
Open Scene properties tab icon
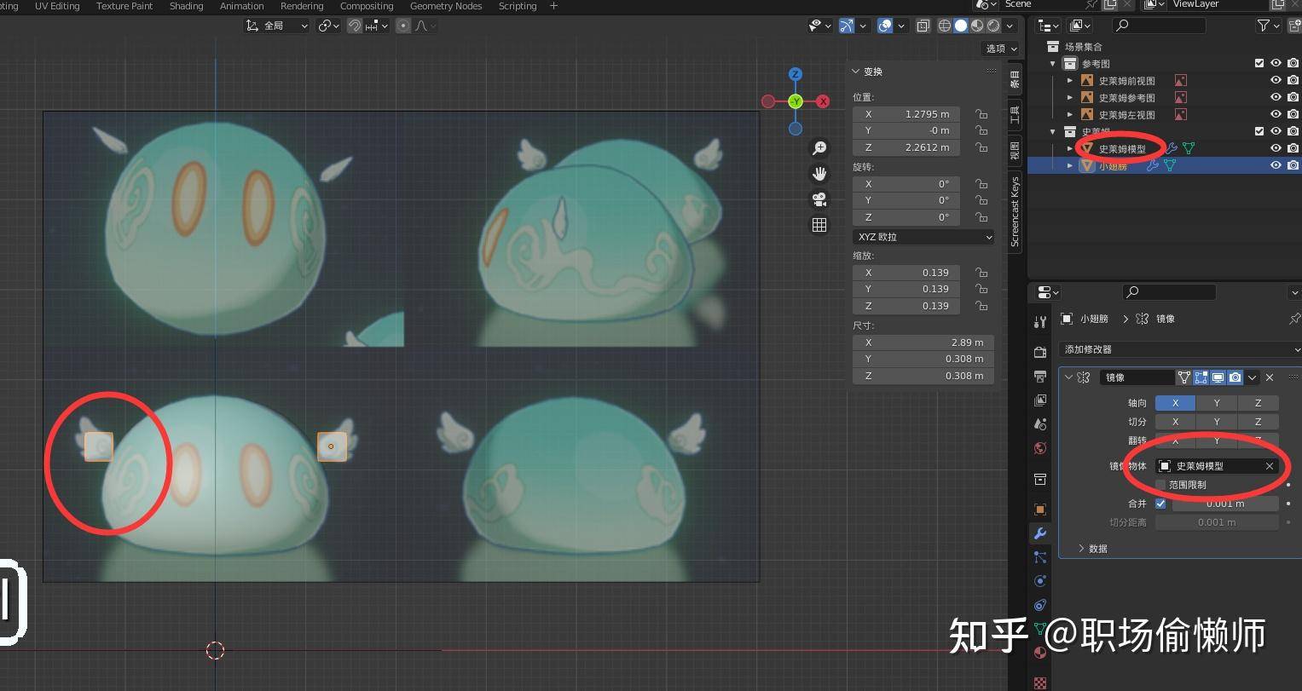pyautogui.click(x=1039, y=423)
